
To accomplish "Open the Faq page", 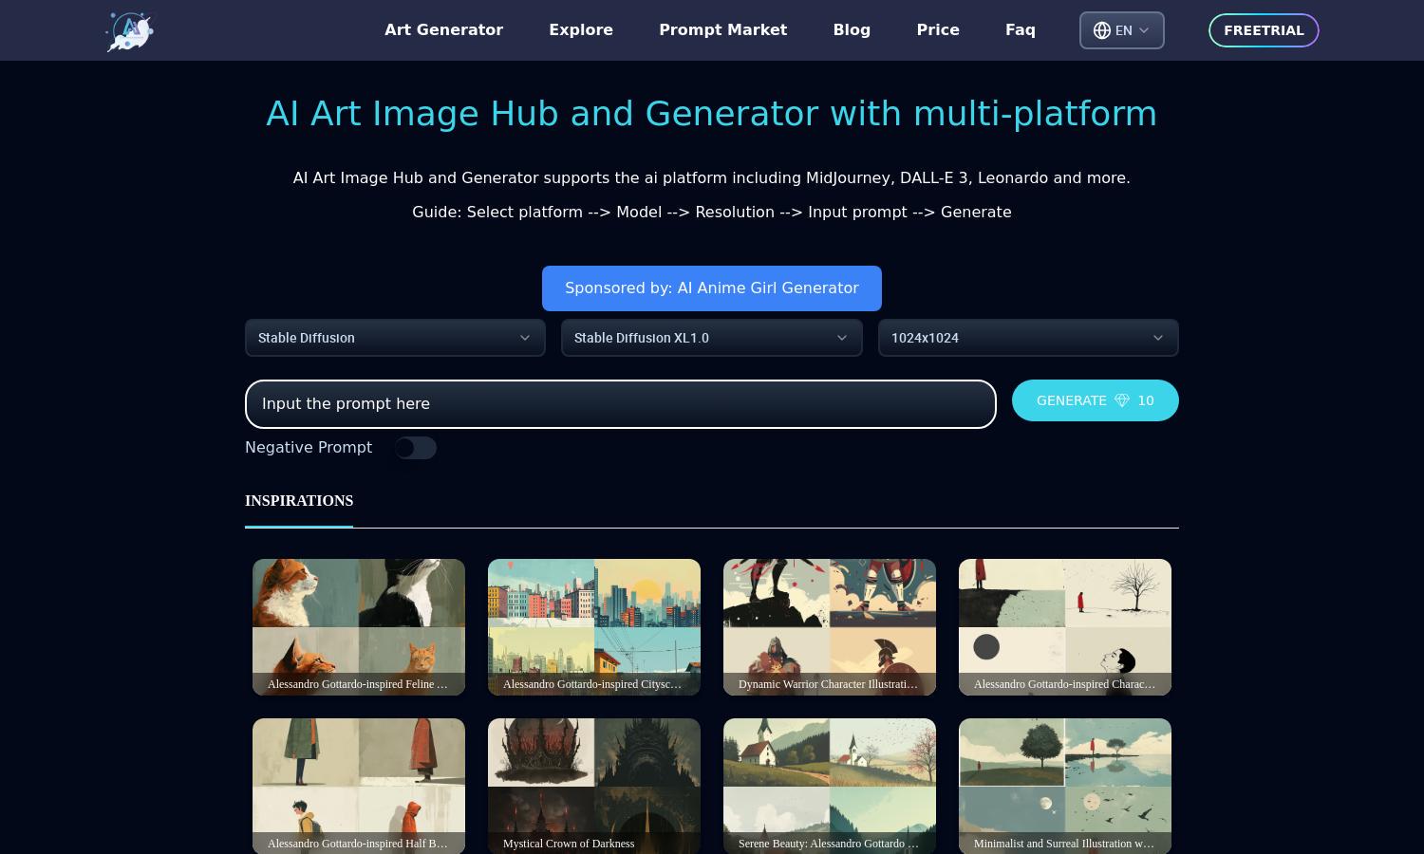I will [1021, 30].
